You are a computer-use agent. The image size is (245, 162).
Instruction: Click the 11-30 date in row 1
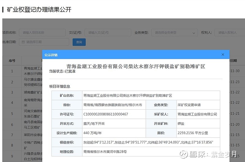tap(235, 71)
